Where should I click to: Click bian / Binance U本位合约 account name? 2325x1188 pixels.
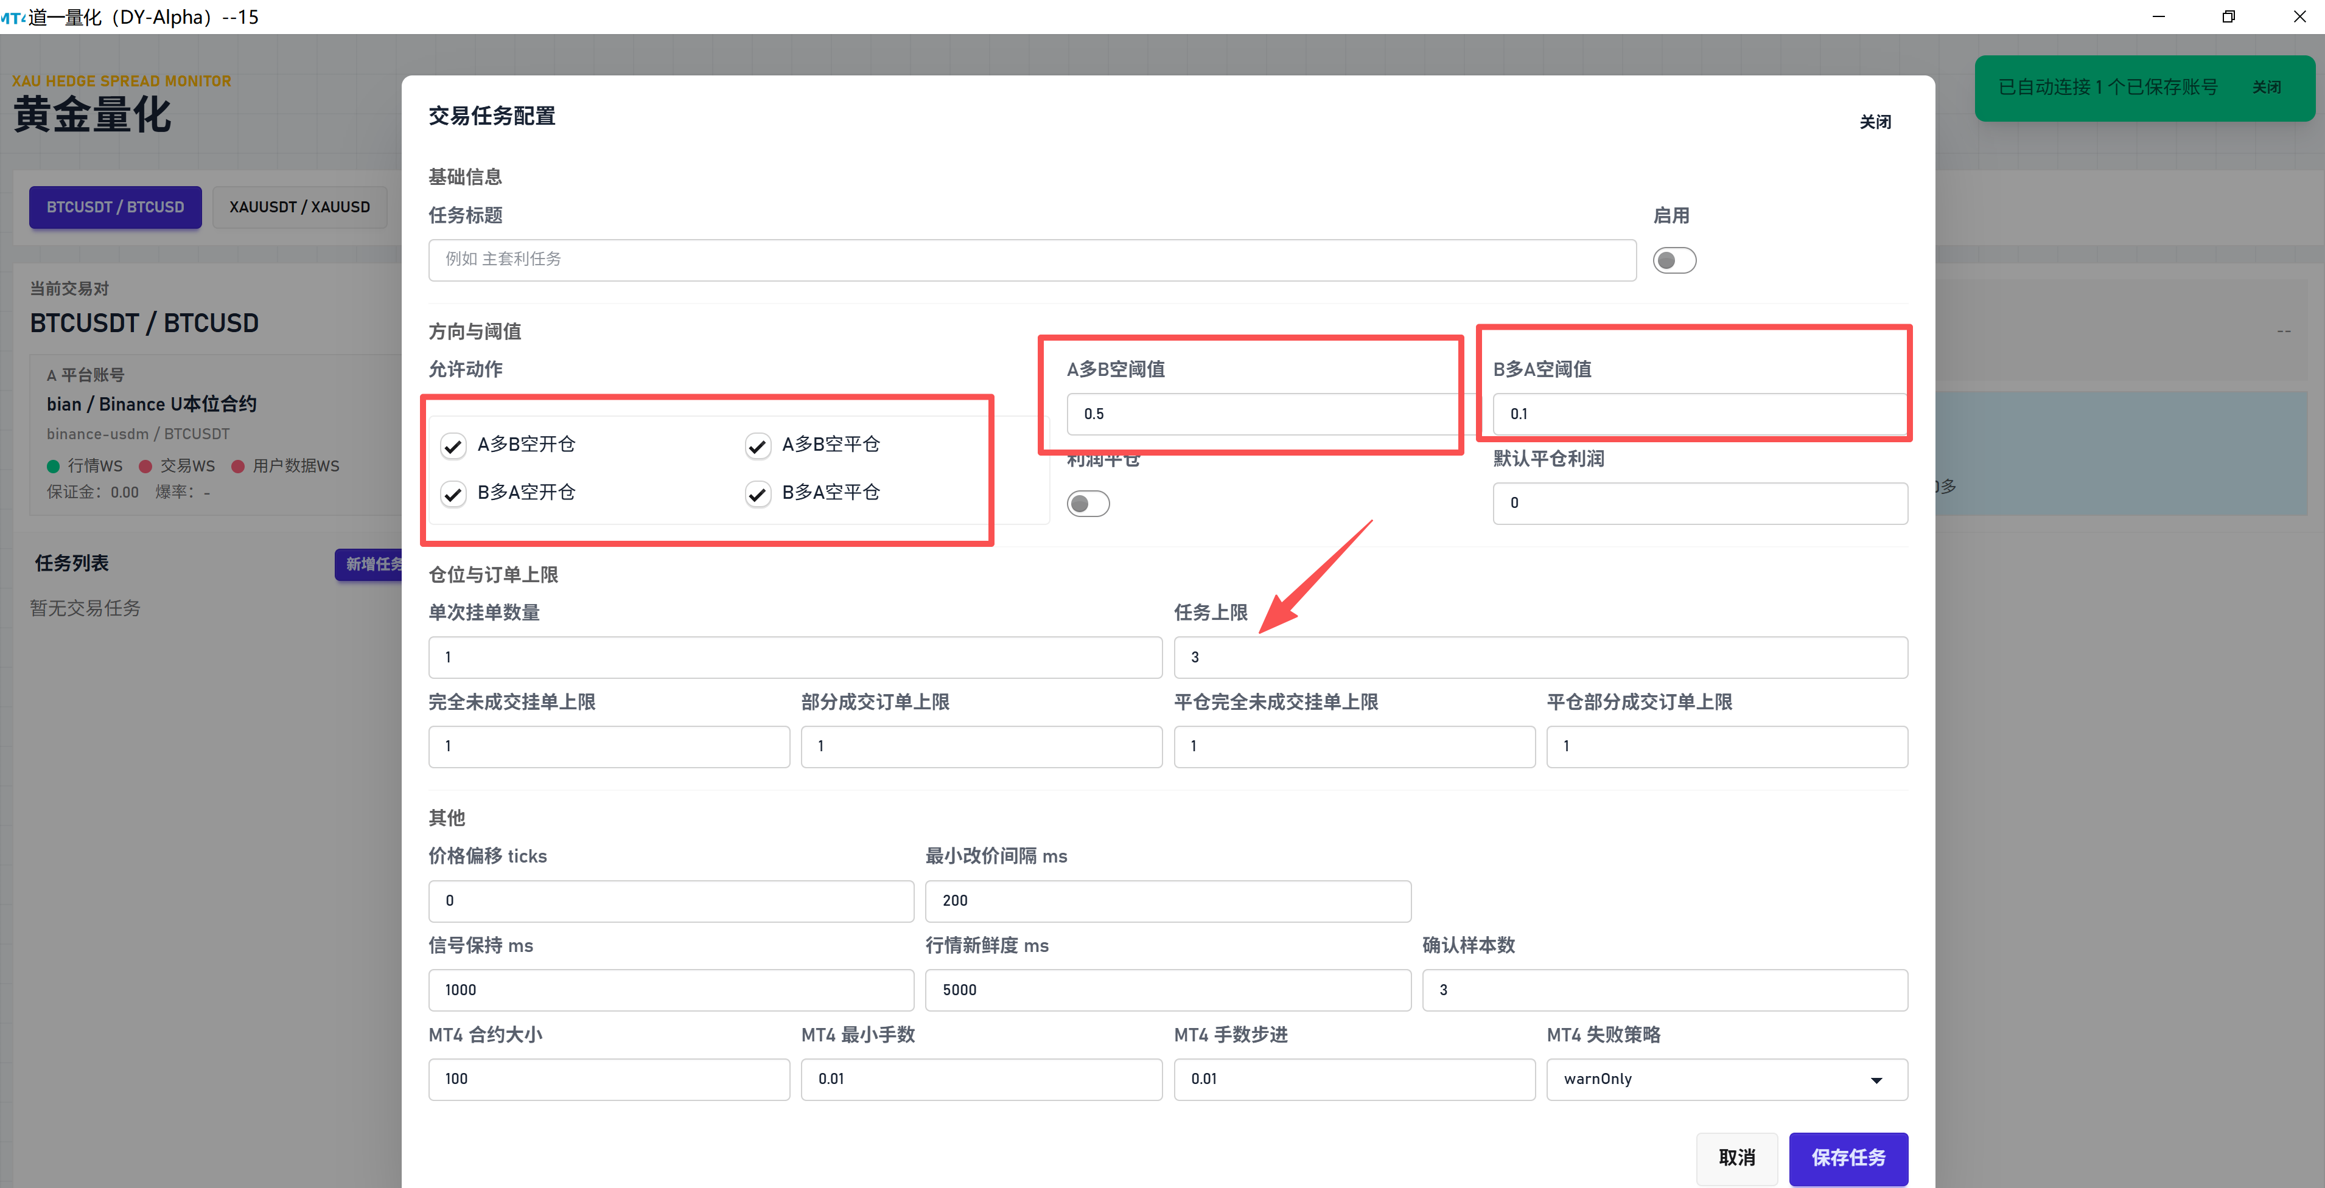click(152, 405)
